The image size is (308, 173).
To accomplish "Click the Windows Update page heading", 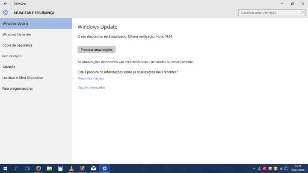I will [x=98, y=26].
